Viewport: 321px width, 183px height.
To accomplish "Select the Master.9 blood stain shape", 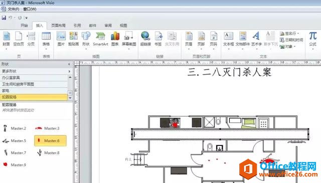I will (x=15, y=165).
